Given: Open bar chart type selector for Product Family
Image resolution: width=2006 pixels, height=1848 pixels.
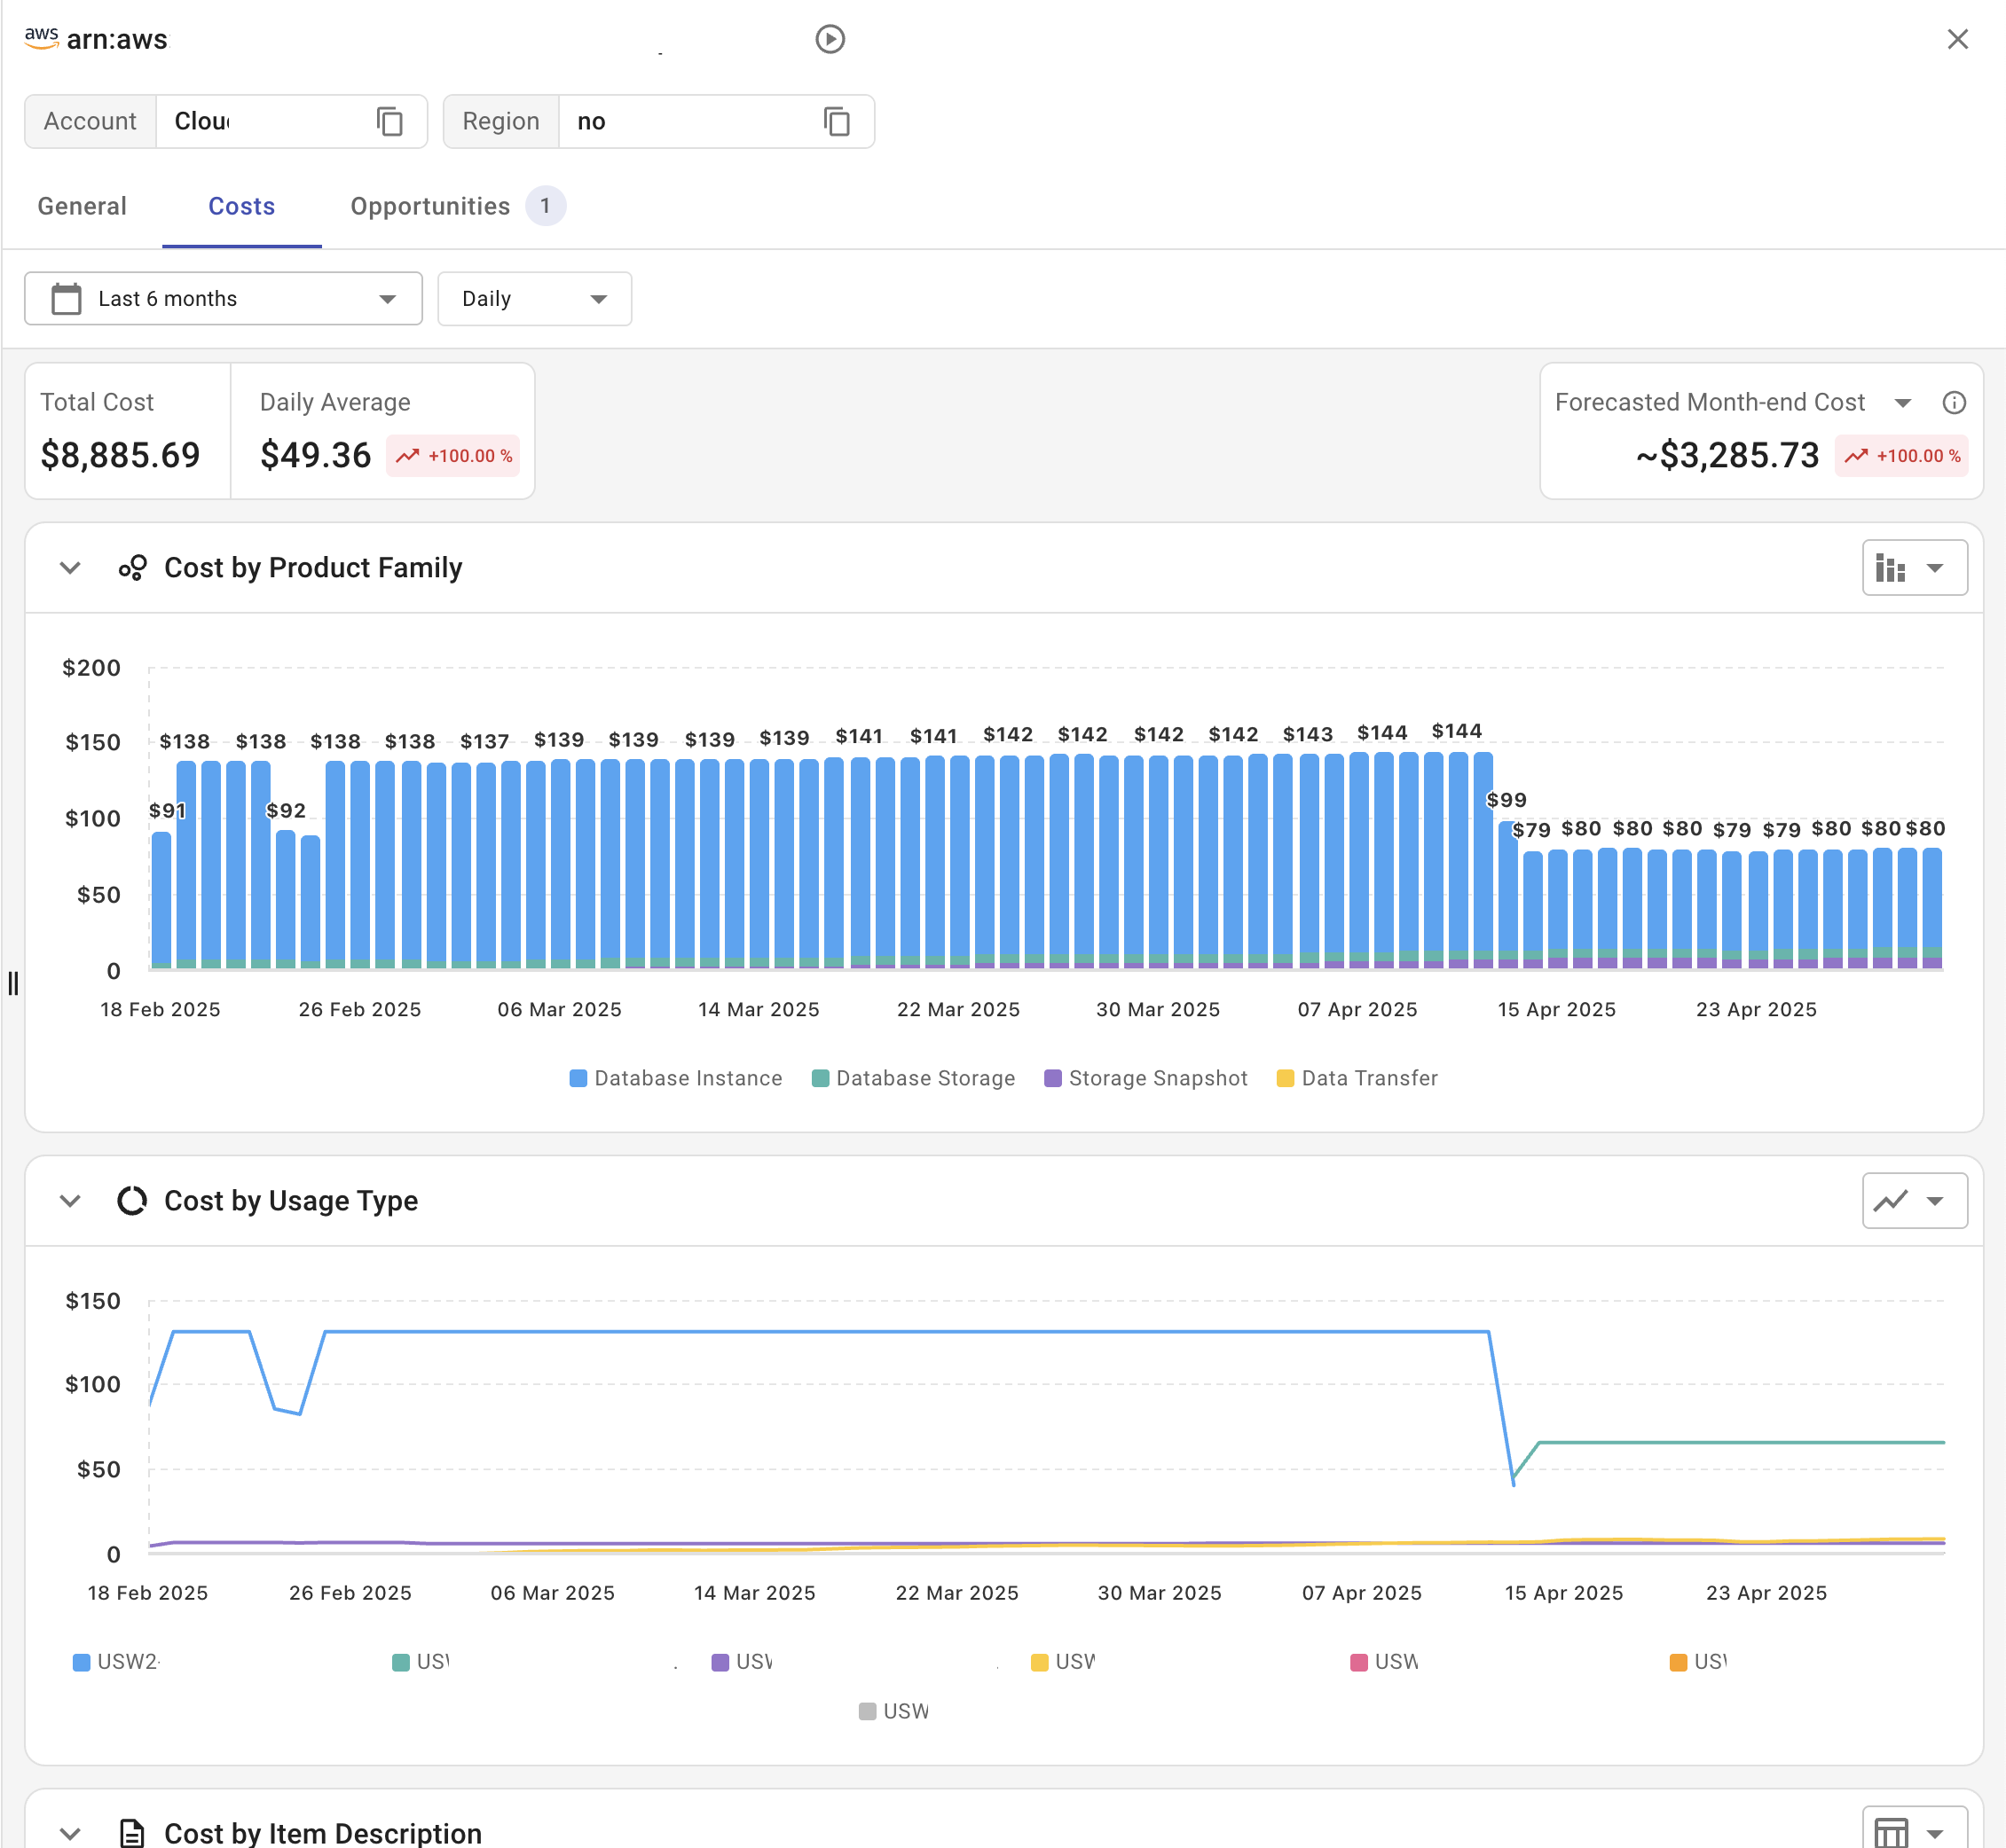Looking at the screenshot, I should click(1913, 568).
